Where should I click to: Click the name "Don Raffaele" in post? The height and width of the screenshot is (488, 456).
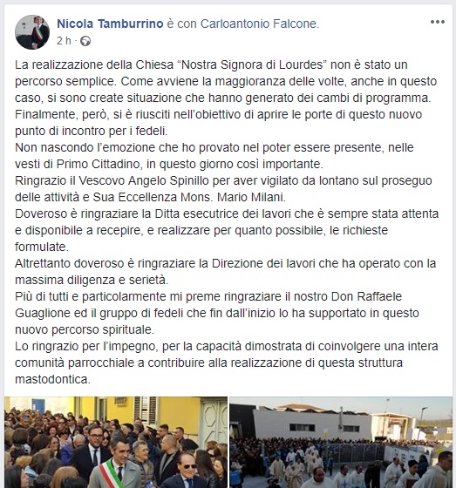click(366, 296)
